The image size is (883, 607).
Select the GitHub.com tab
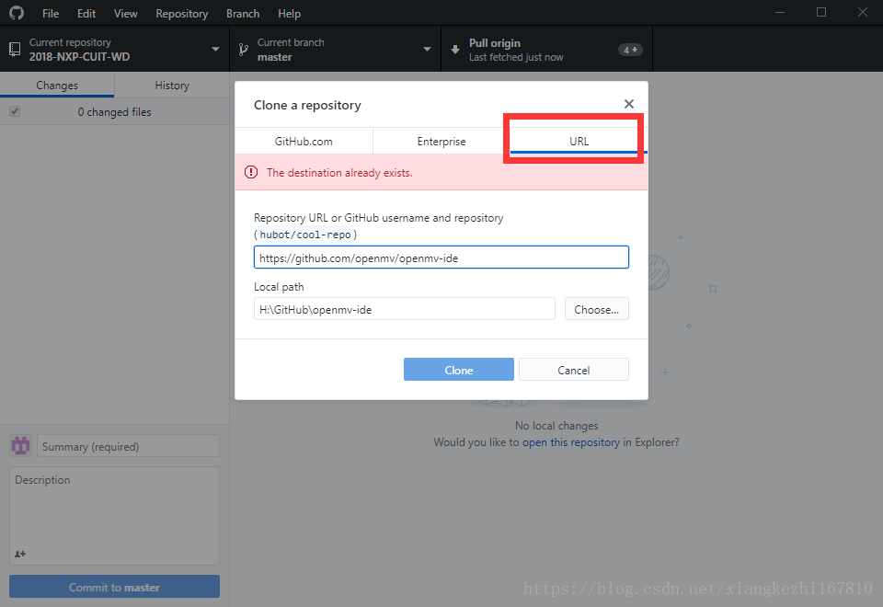[x=304, y=142]
